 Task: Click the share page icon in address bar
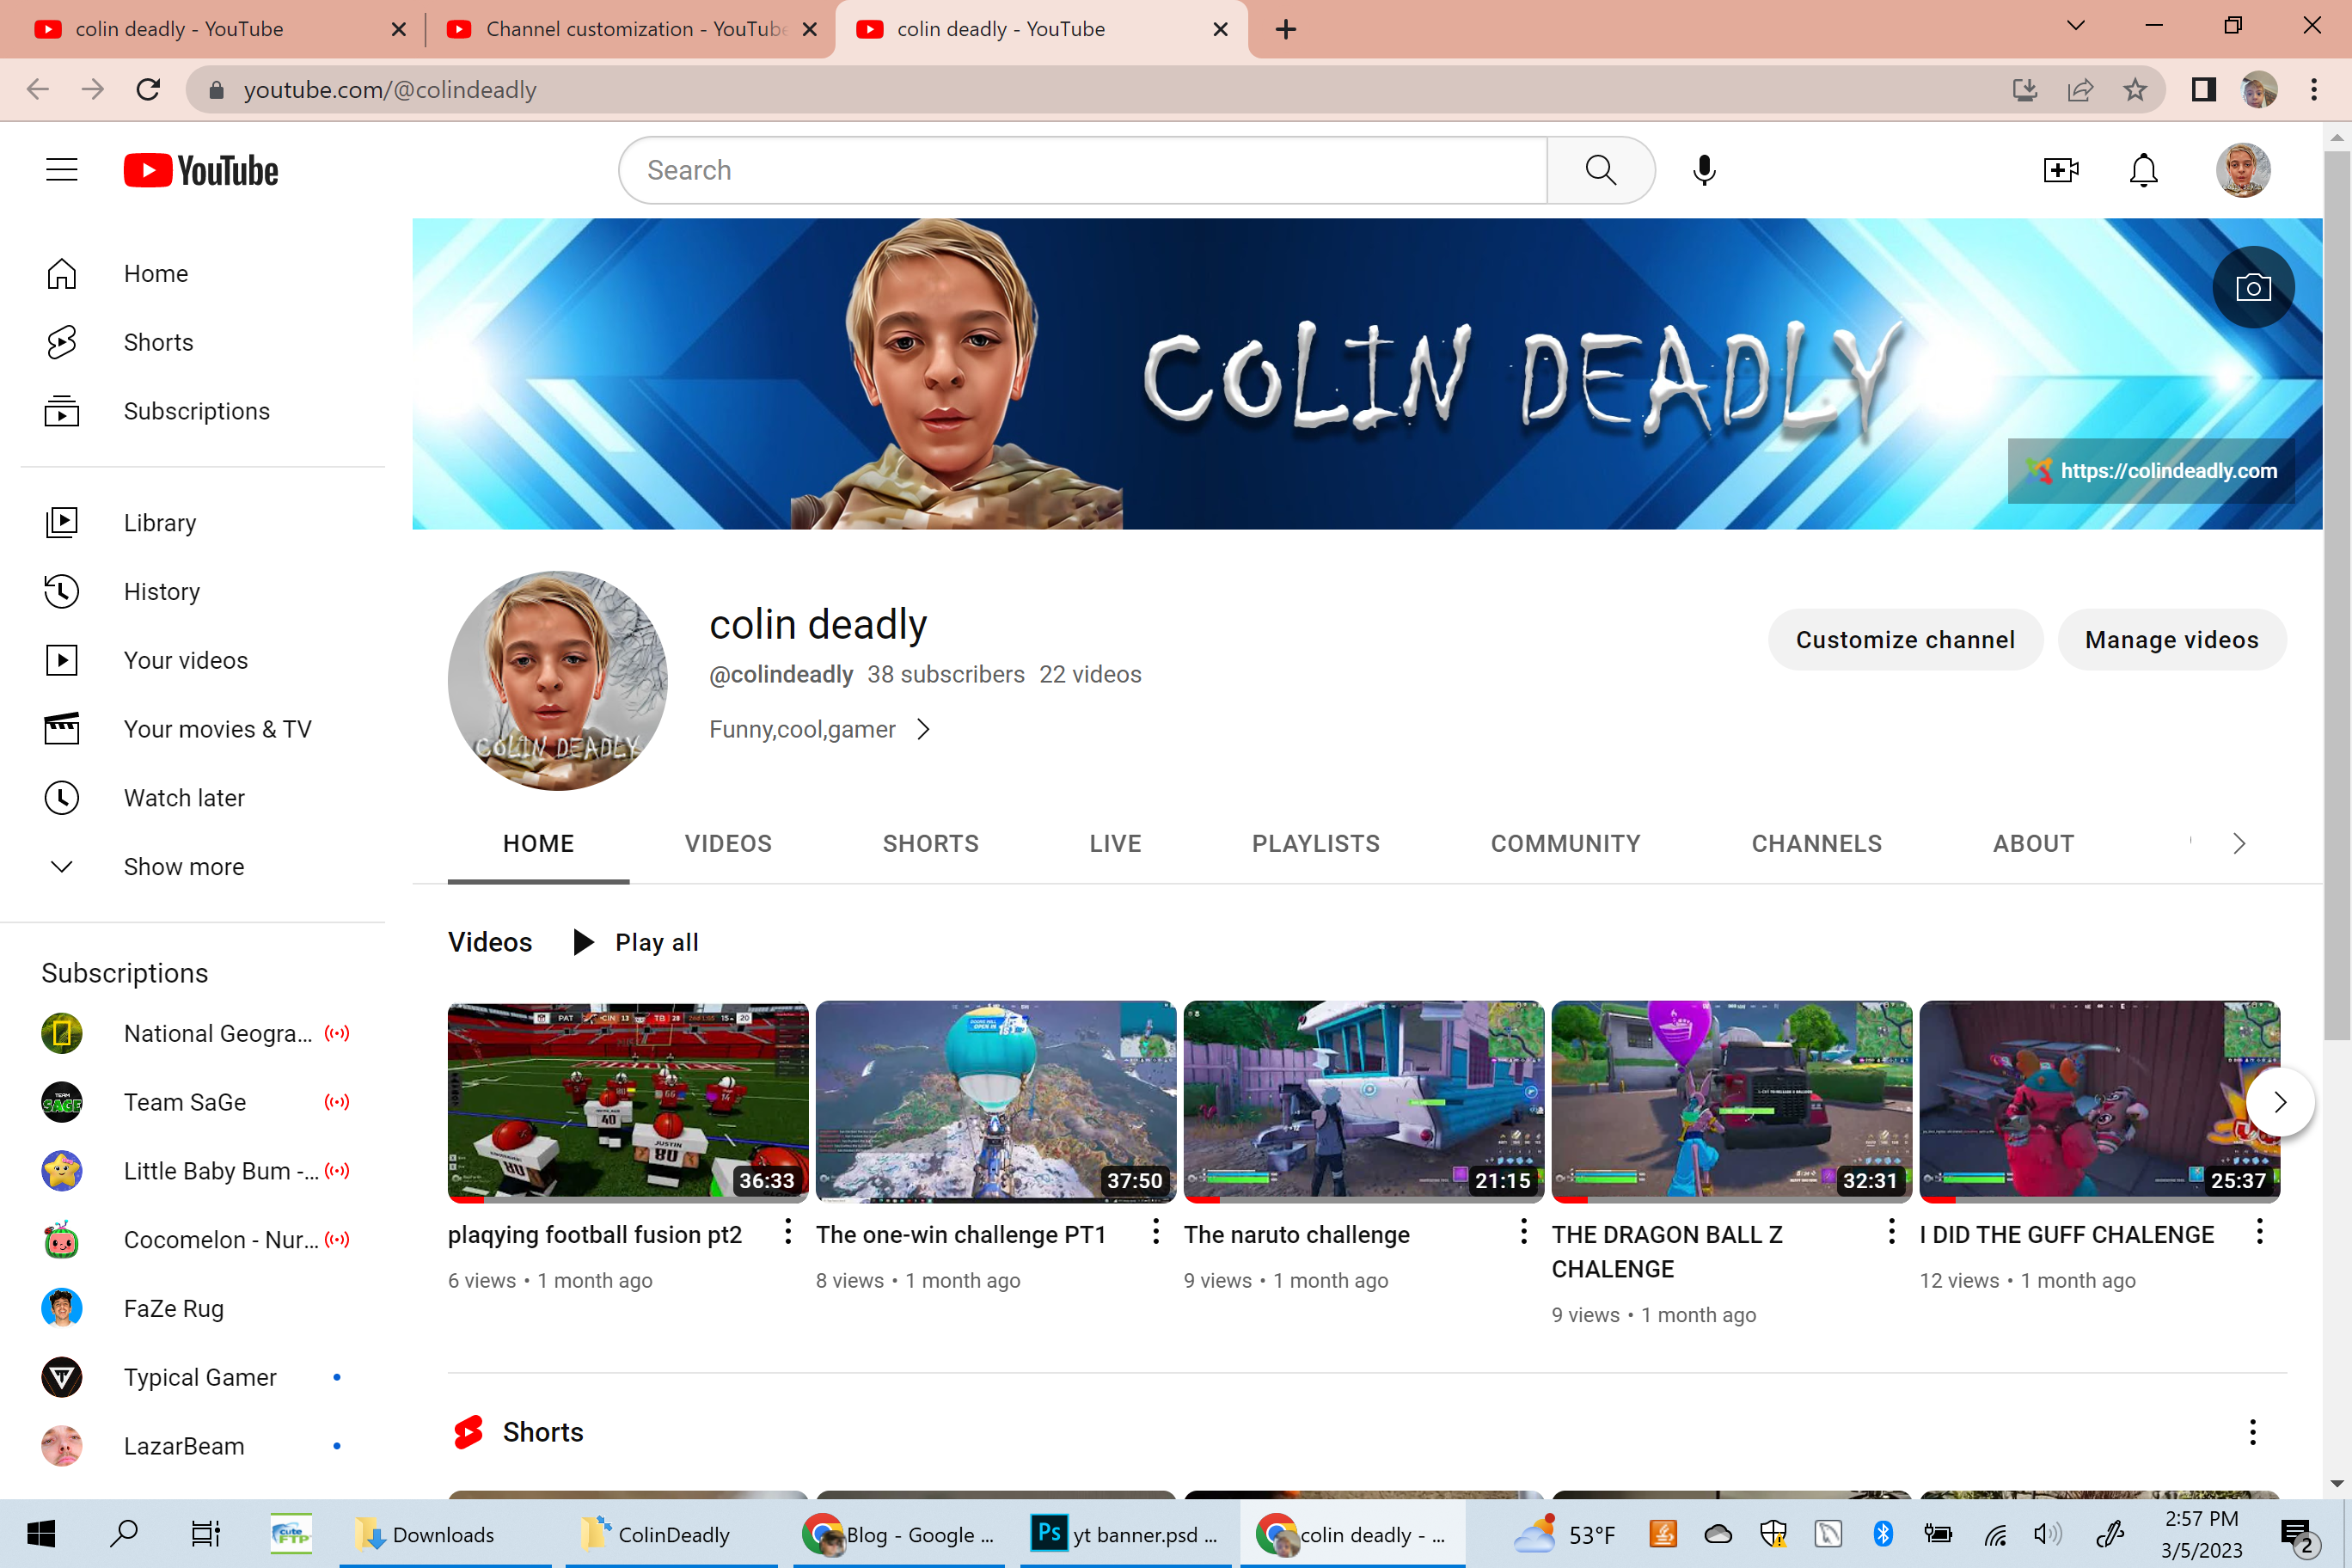[2080, 90]
